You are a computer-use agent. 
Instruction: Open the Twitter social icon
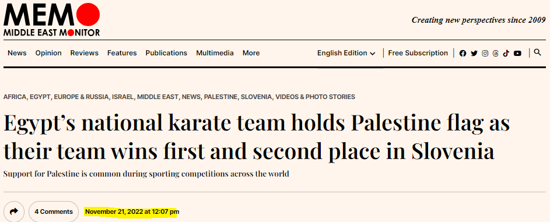point(474,54)
